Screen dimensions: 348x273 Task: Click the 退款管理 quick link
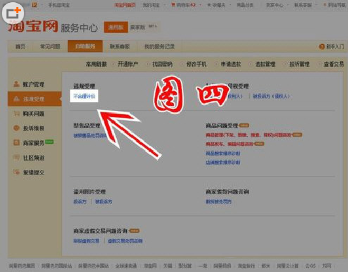[265, 64]
